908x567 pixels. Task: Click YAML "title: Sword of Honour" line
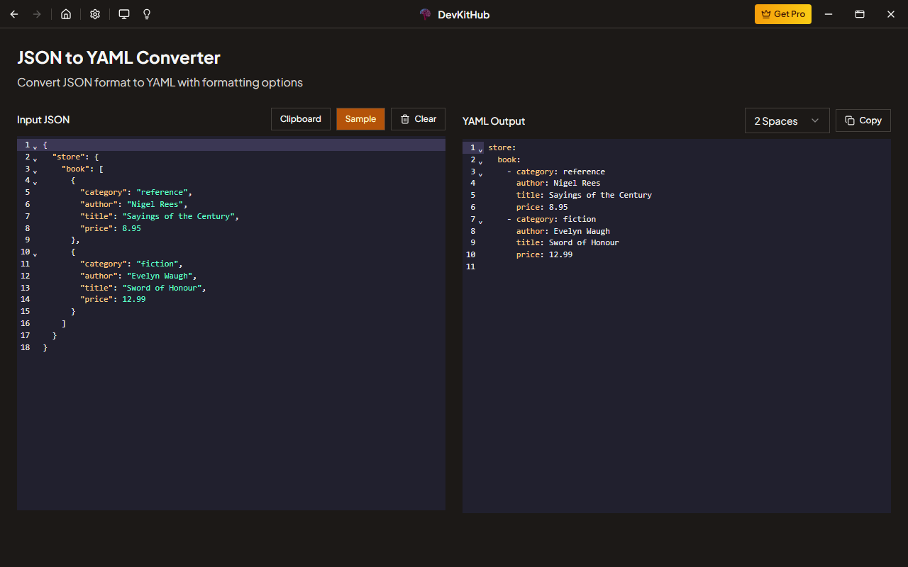(x=567, y=242)
